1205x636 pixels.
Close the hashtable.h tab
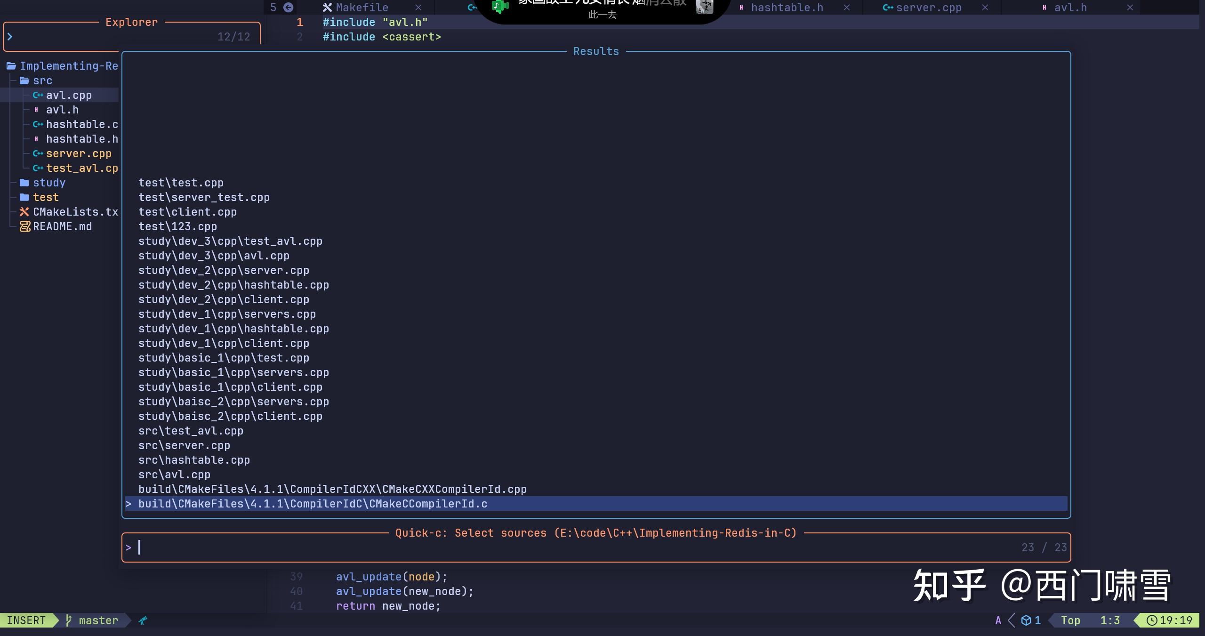[x=847, y=8]
